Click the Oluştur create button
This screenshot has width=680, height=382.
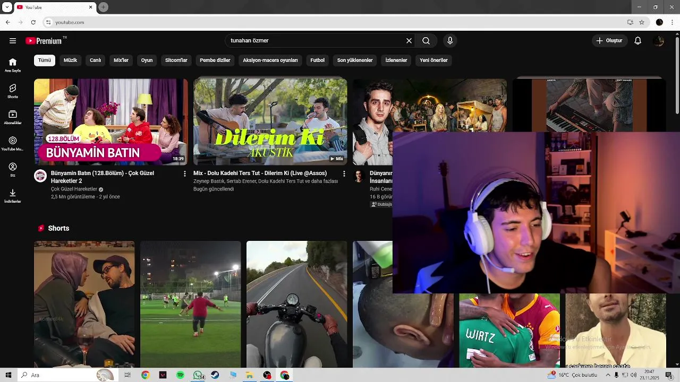[x=609, y=41]
